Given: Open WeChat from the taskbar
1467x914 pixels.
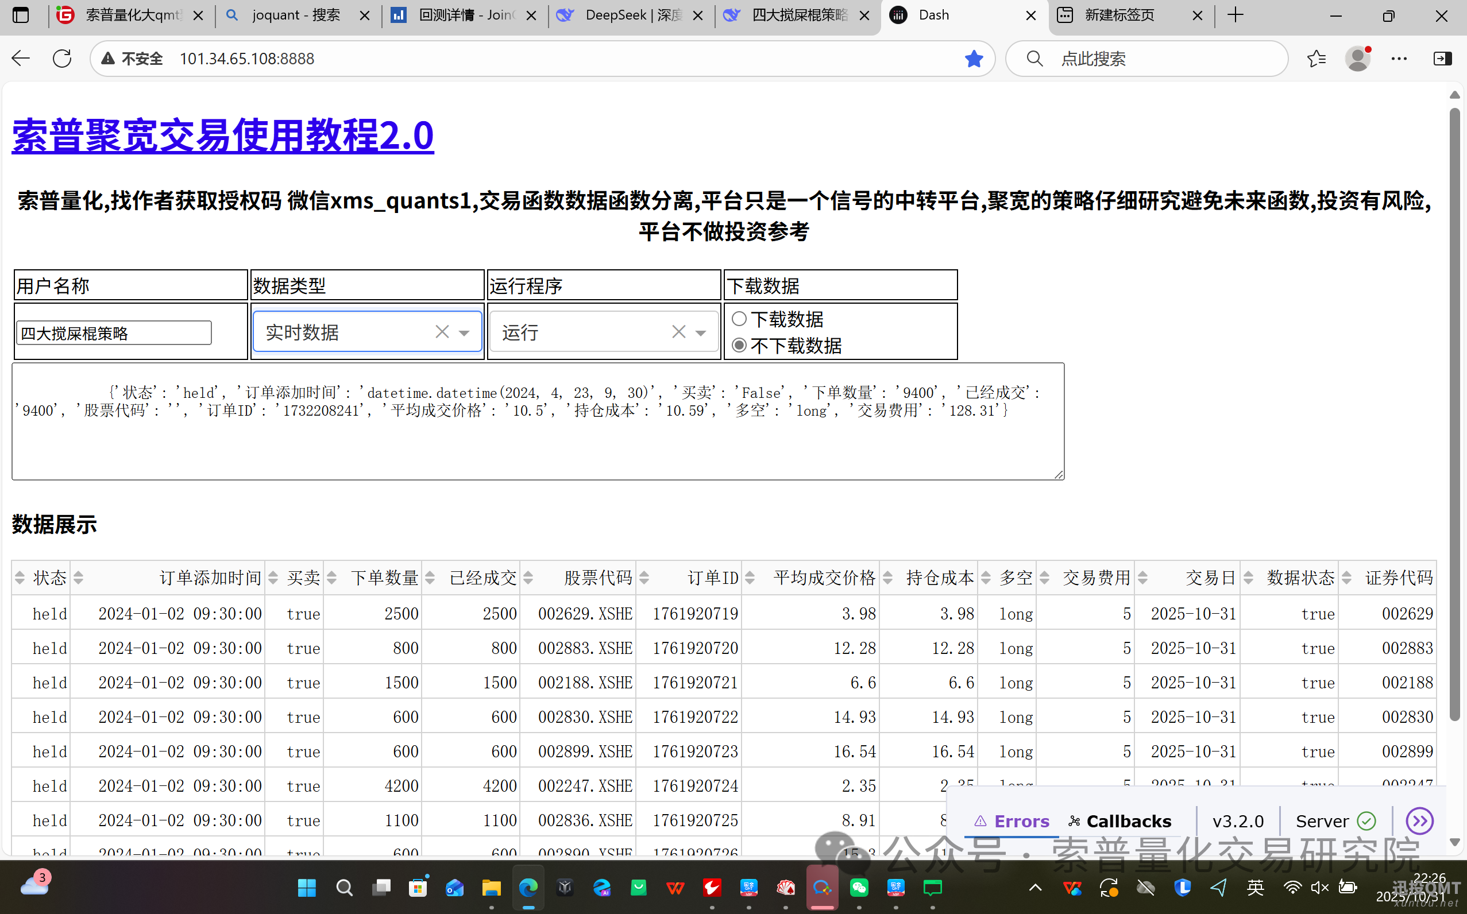Looking at the screenshot, I should point(859,888).
